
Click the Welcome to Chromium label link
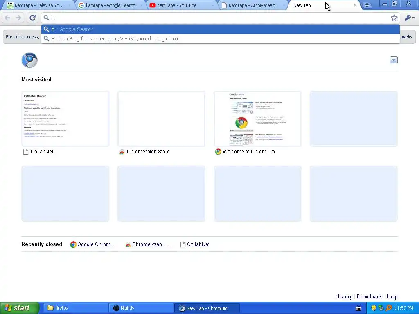click(248, 152)
